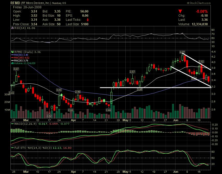Click the RFMD (Daily) 3.36 legend entry
Viewport: 222px width, 174px height.
[27, 52]
